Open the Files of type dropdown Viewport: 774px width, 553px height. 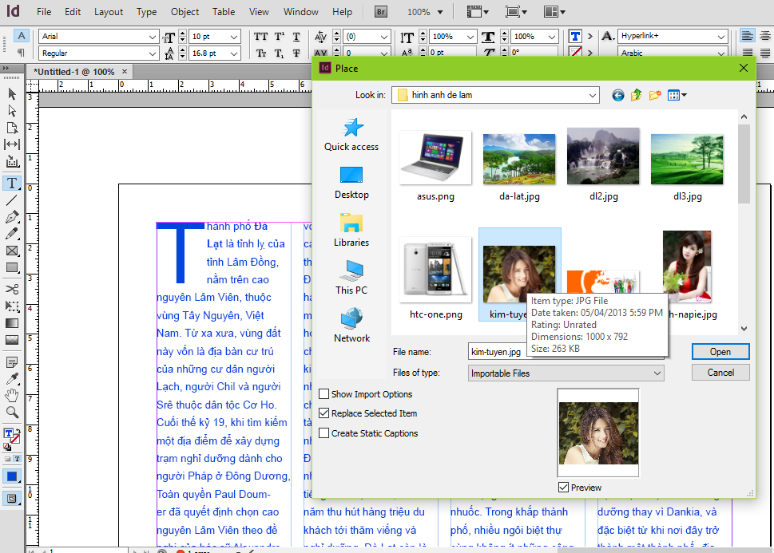[x=657, y=373]
